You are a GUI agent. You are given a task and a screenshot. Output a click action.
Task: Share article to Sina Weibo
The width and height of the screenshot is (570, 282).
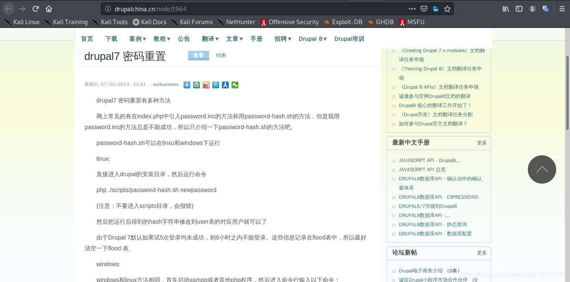206,85
